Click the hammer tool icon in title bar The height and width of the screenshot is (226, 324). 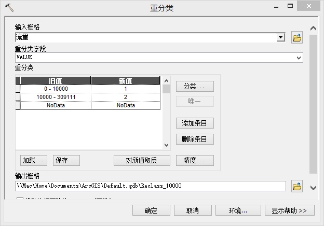9,8
